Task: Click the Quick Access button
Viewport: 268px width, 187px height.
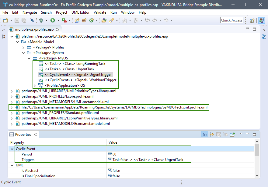Action: [x=232, y=20]
